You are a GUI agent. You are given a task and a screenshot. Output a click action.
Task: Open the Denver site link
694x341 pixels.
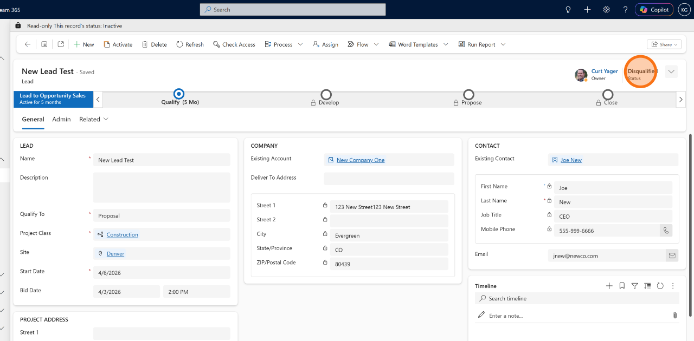(x=115, y=254)
